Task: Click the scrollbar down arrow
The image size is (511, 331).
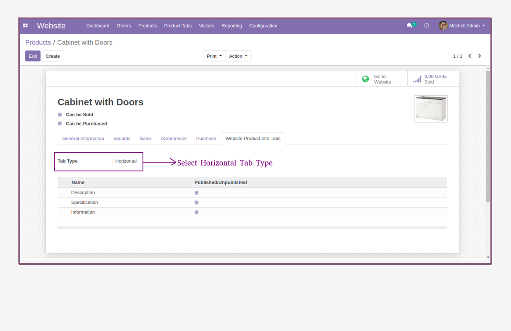Action: (x=488, y=257)
